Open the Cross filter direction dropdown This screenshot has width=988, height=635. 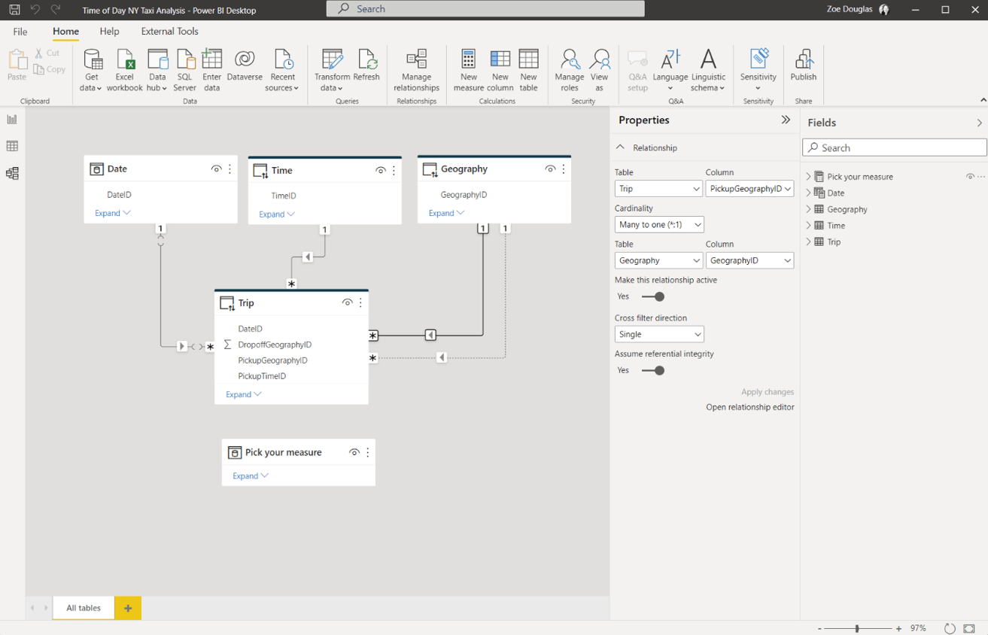[659, 334]
